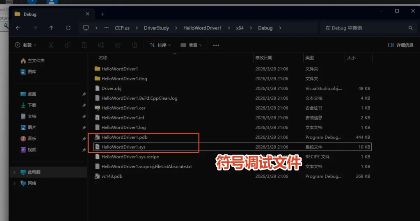
Task: Select the HelloWordDriver1.pdb file
Action: point(232,137)
